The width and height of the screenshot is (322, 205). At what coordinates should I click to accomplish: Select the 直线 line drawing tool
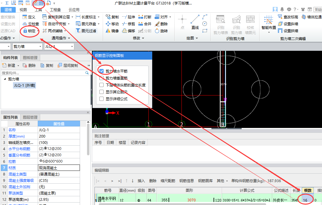195,22
